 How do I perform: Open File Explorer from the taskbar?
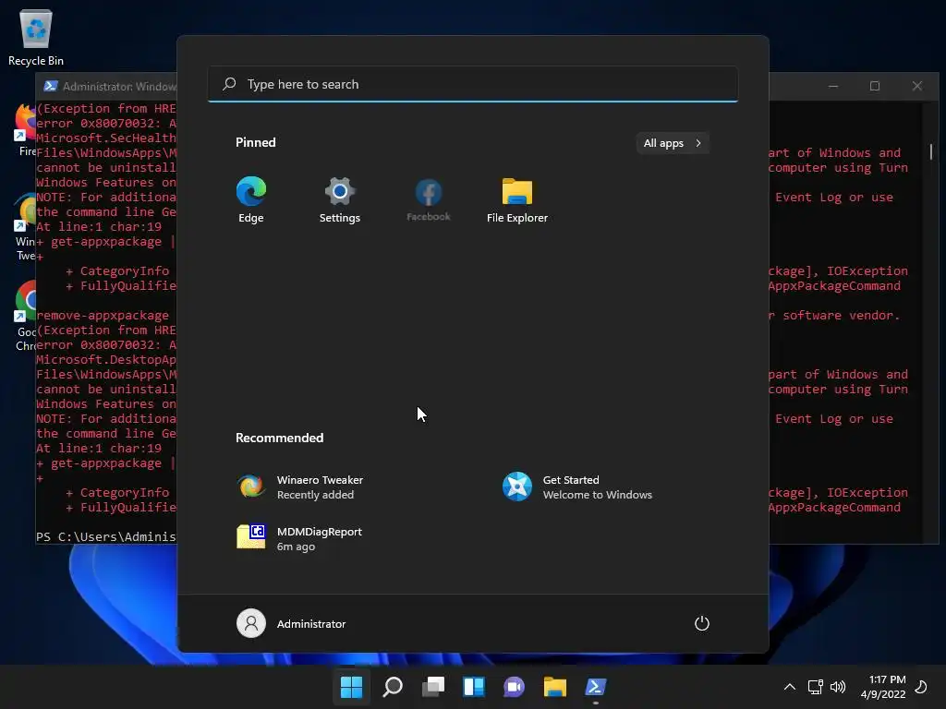[x=554, y=687]
